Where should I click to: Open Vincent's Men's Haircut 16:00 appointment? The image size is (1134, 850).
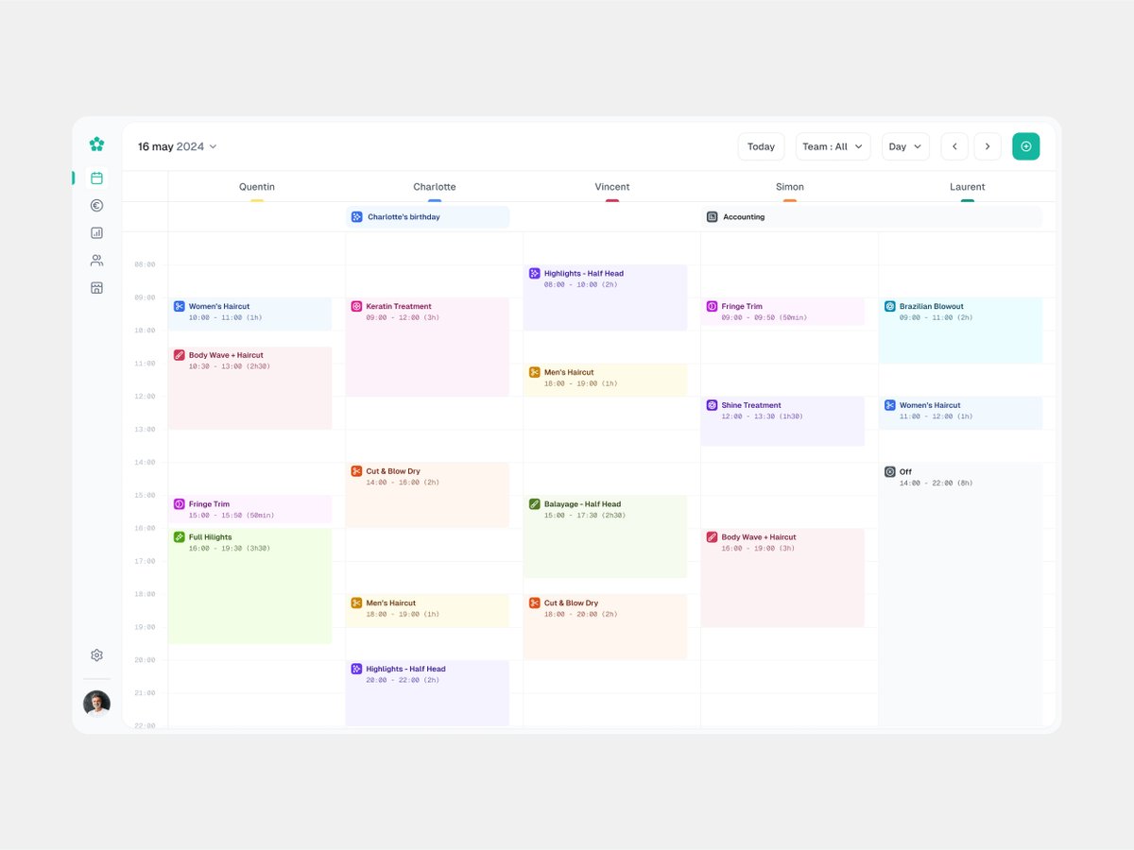[x=606, y=380]
